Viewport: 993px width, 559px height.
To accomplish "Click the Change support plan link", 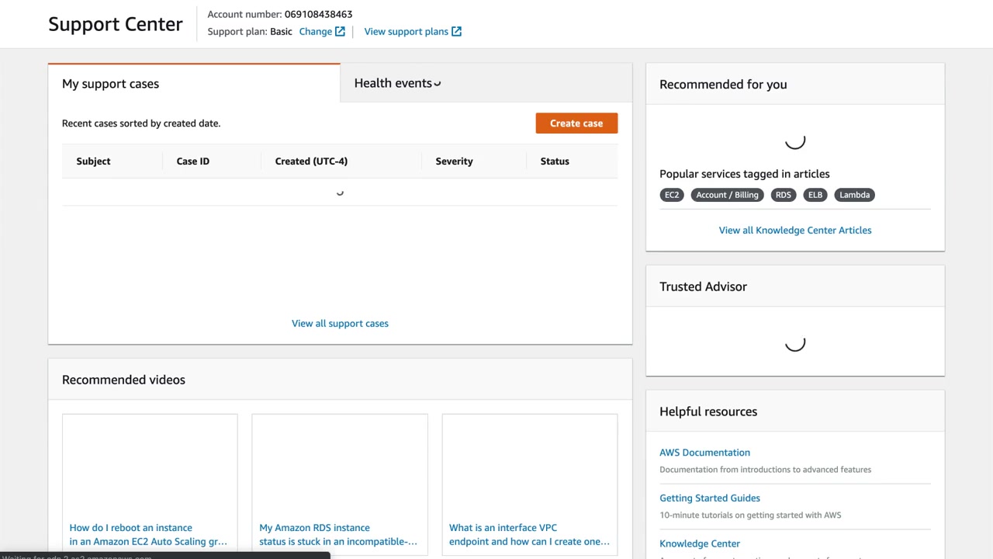I will pos(315,32).
